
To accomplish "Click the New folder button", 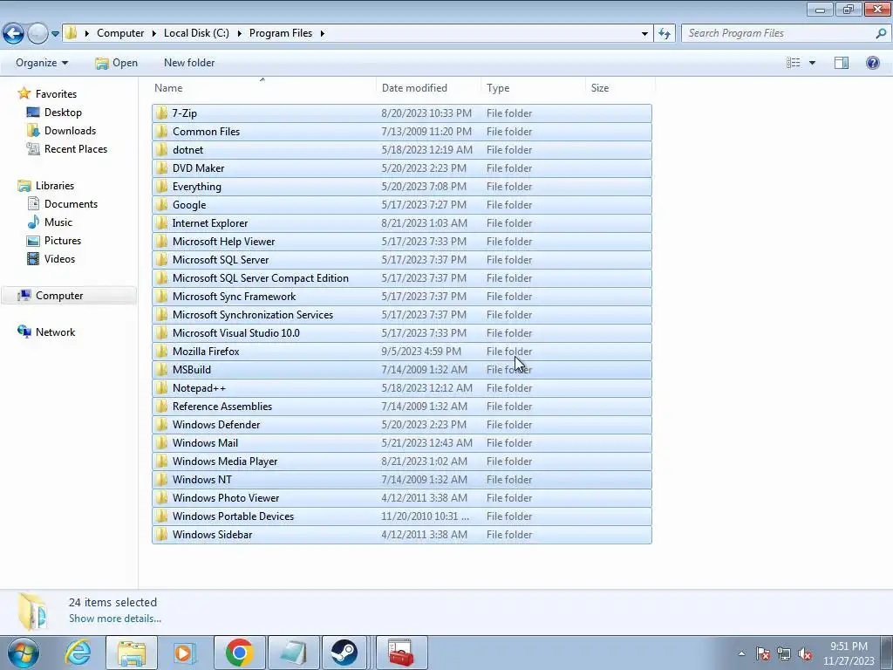I will [189, 63].
